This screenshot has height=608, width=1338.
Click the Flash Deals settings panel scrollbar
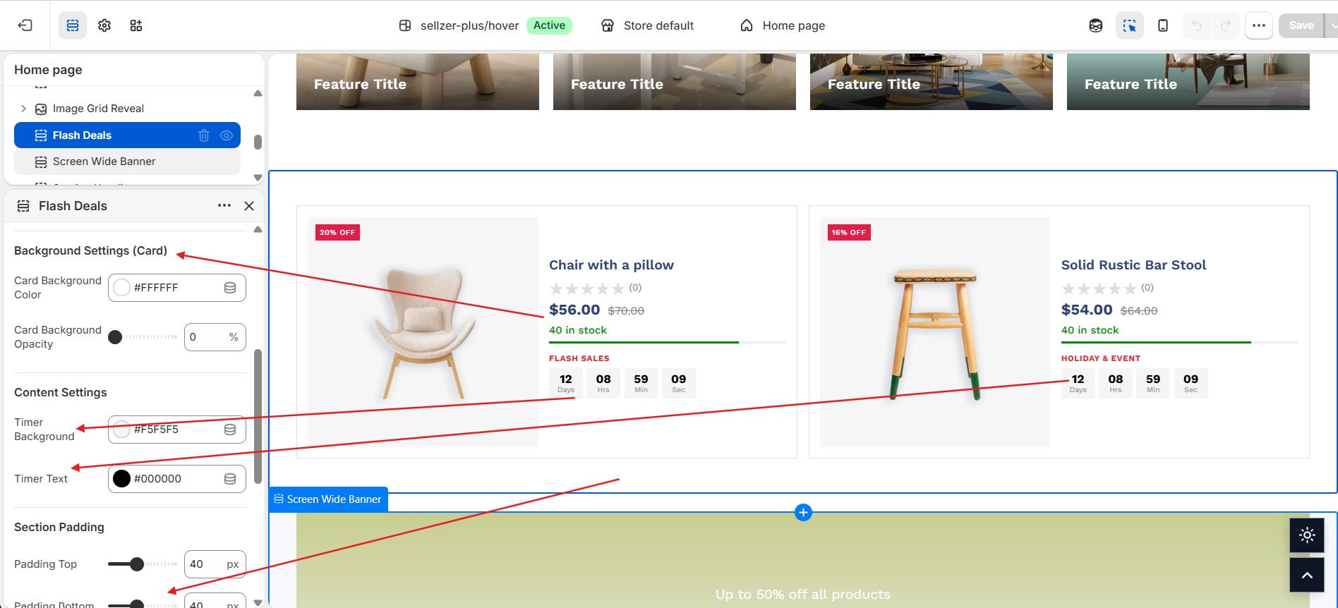[x=258, y=416]
